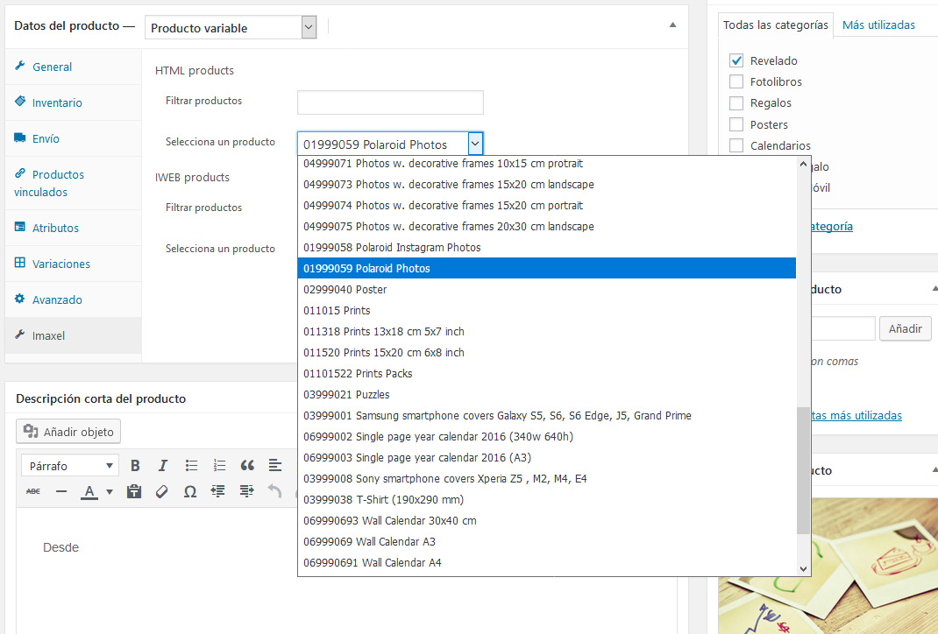Insert a numbered list
This screenshot has width=938, height=634.
(x=219, y=465)
